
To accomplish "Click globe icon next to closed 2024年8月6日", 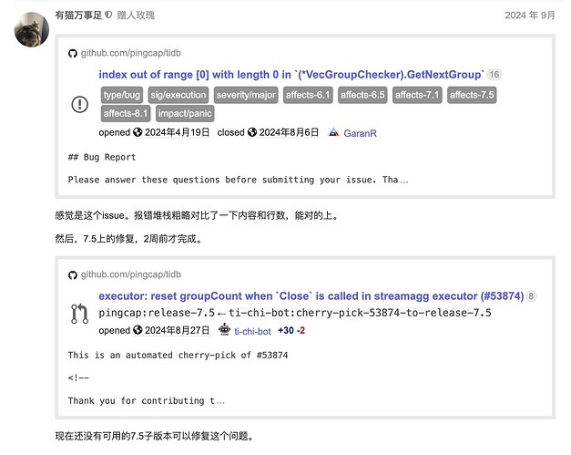I will 252,132.
